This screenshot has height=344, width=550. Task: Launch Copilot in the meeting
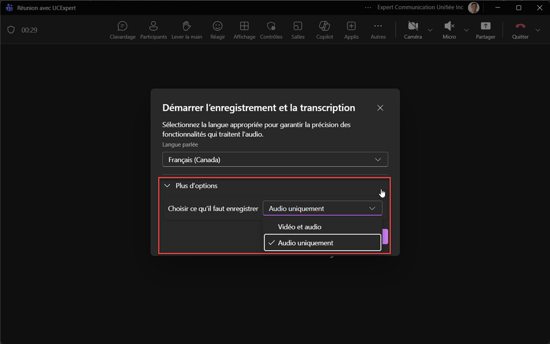point(324,30)
